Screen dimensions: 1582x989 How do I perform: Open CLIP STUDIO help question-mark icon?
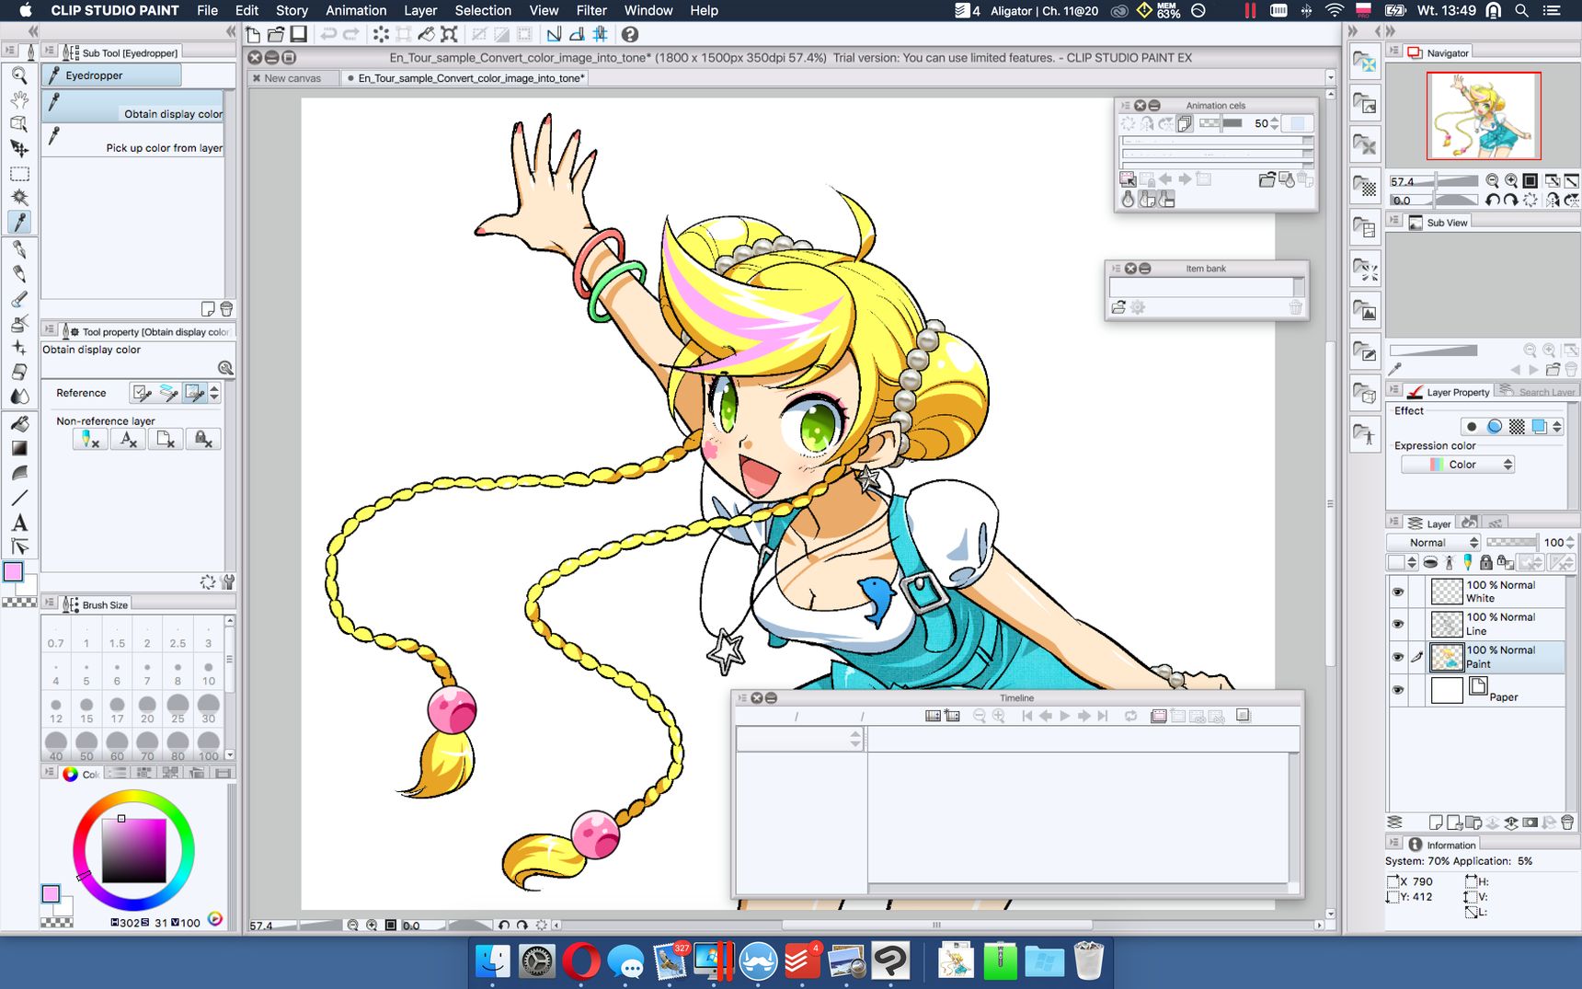point(629,34)
